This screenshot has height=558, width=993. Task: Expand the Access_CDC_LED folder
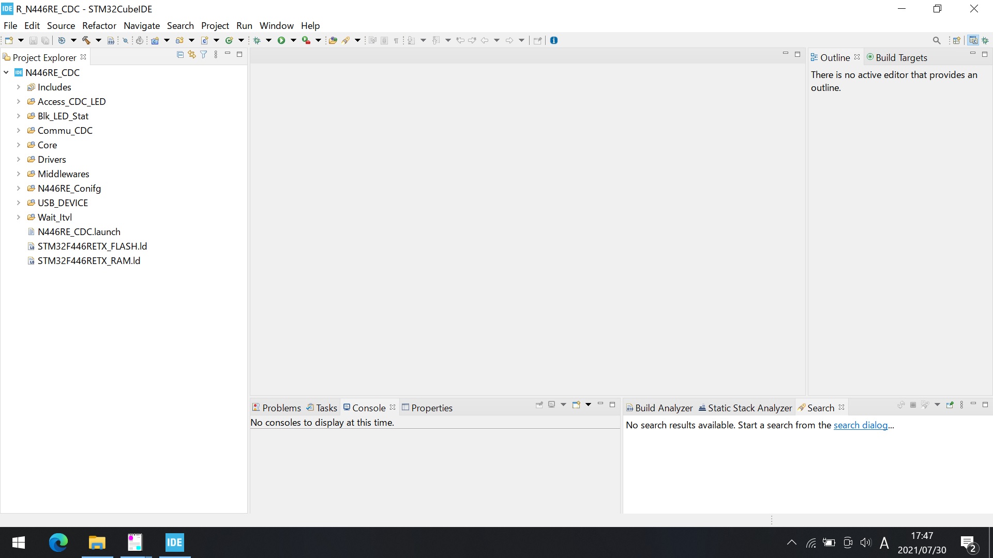click(19, 101)
